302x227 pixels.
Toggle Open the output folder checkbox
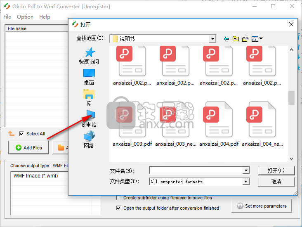click(x=118, y=208)
